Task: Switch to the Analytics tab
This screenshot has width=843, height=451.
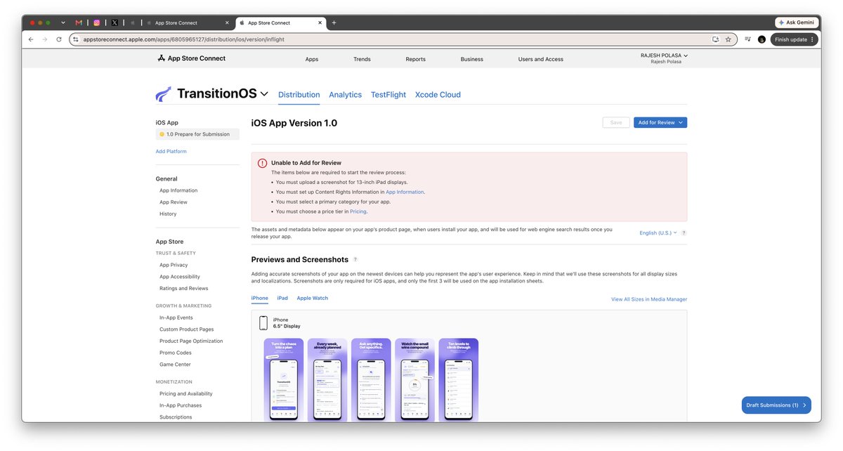Action: point(345,95)
